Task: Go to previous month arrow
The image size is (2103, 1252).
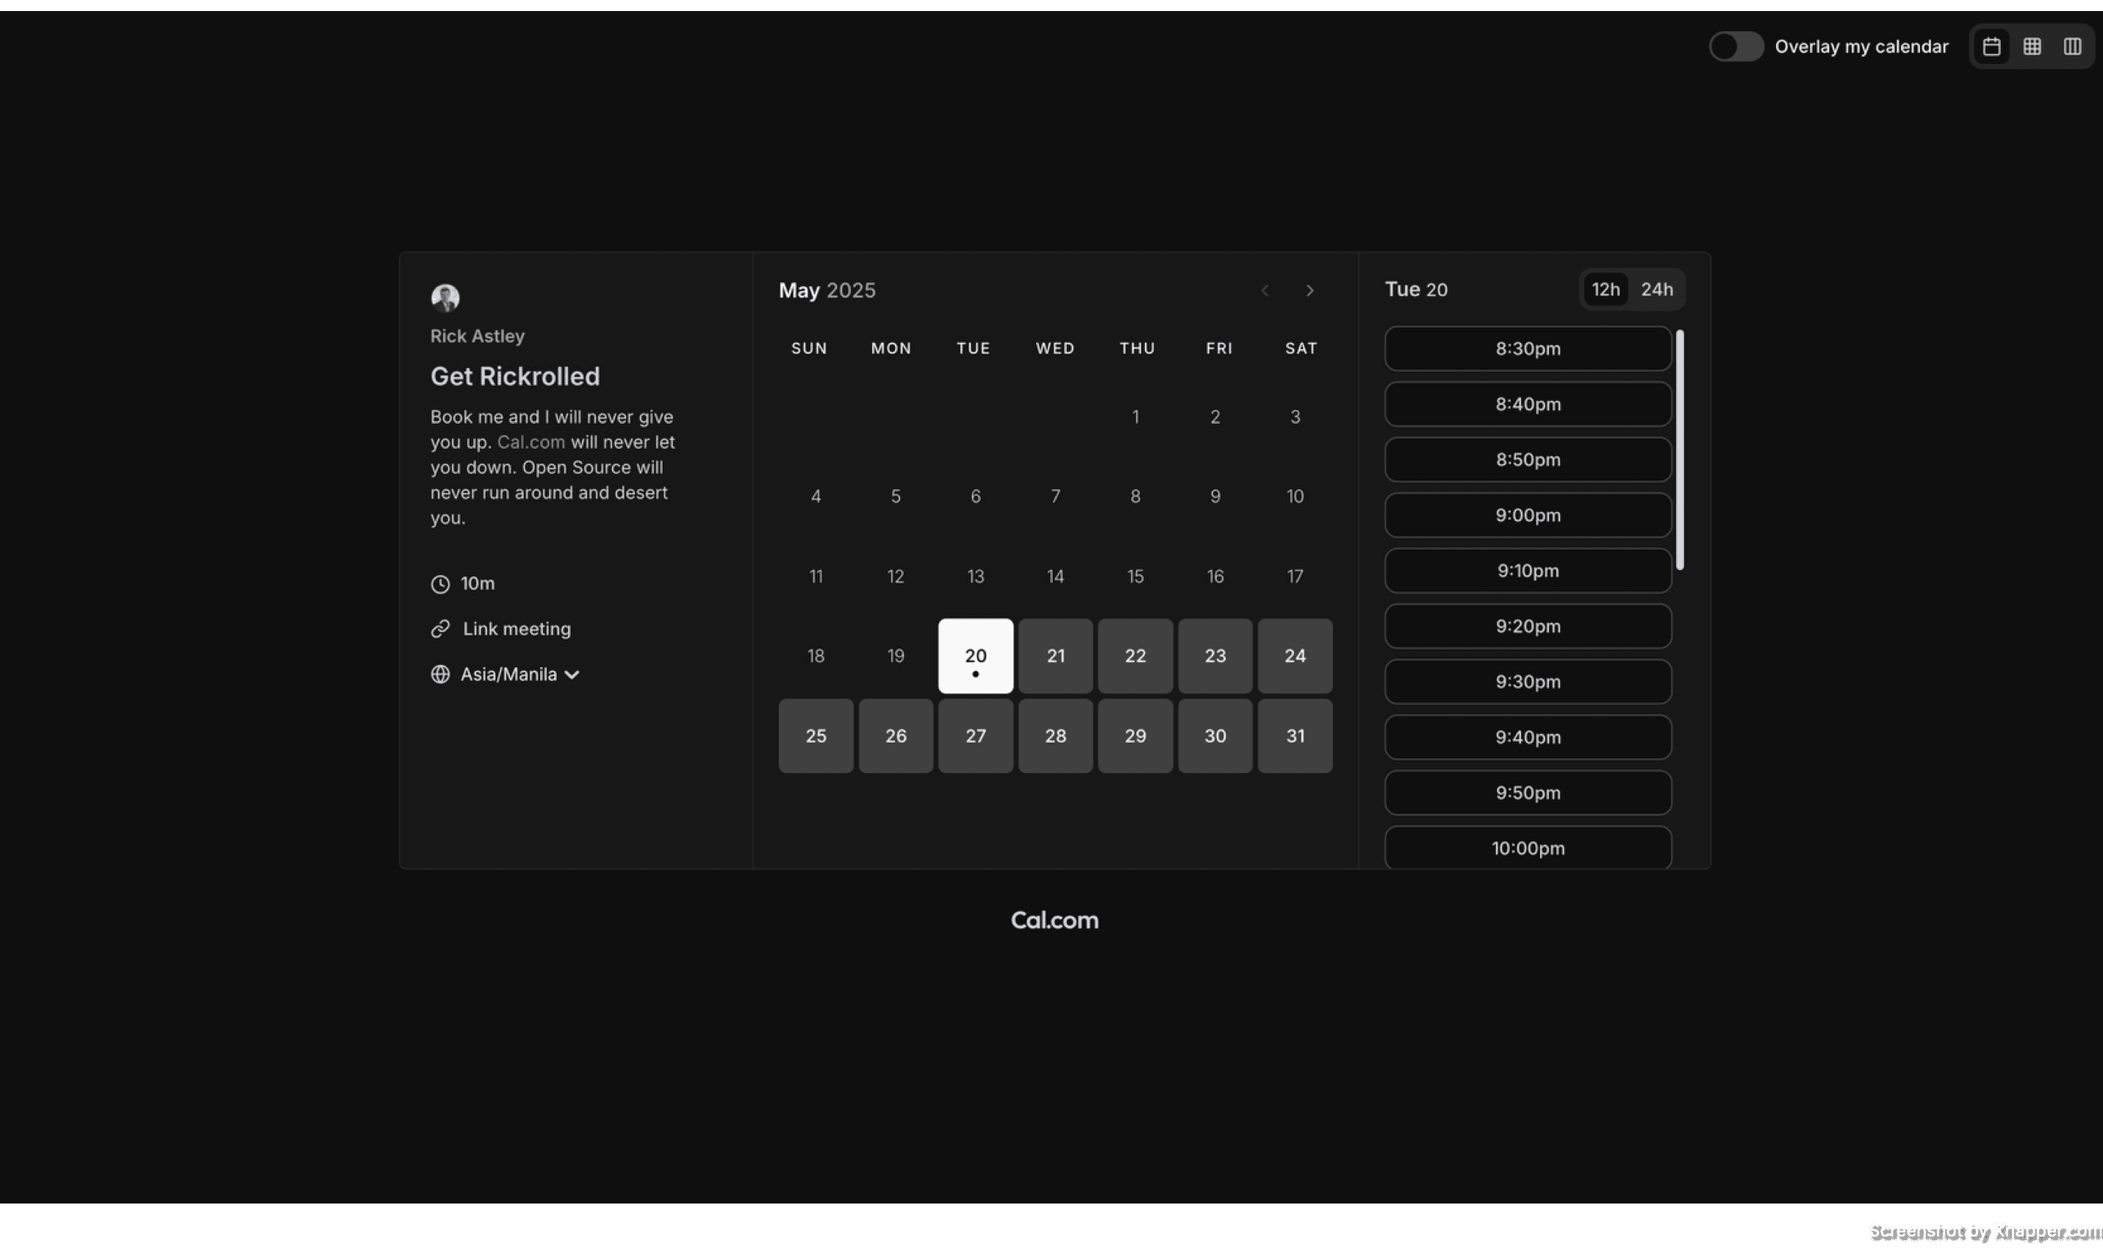Action: tap(1265, 290)
